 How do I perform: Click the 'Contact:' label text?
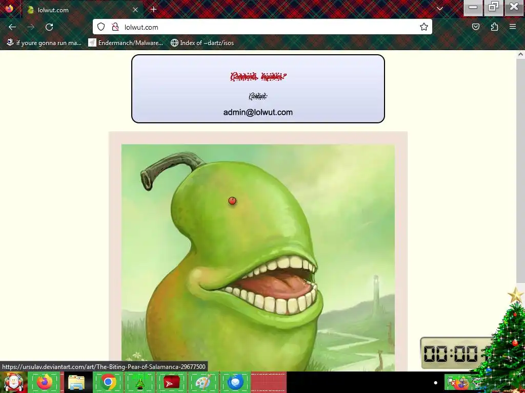pyautogui.click(x=258, y=96)
